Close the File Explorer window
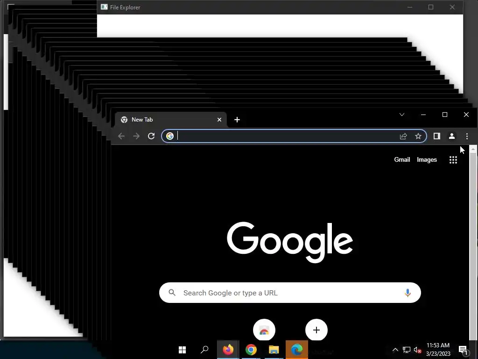478x359 pixels. 452,7
